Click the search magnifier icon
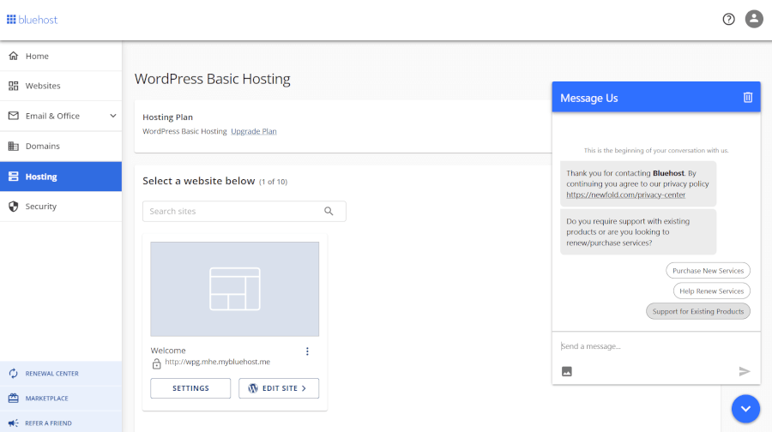 pos(329,211)
